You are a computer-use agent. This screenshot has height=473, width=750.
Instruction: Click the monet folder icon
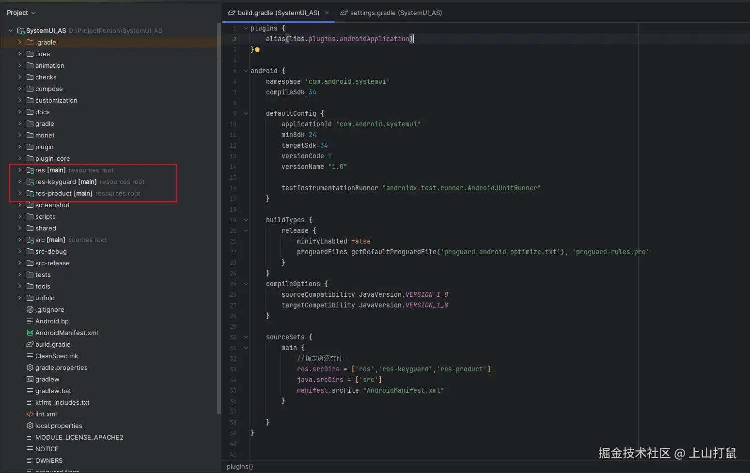coord(30,135)
